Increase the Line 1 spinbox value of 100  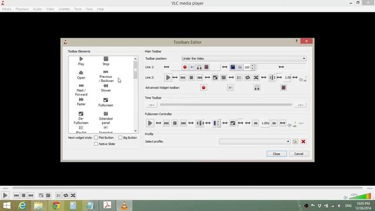click(x=253, y=66)
